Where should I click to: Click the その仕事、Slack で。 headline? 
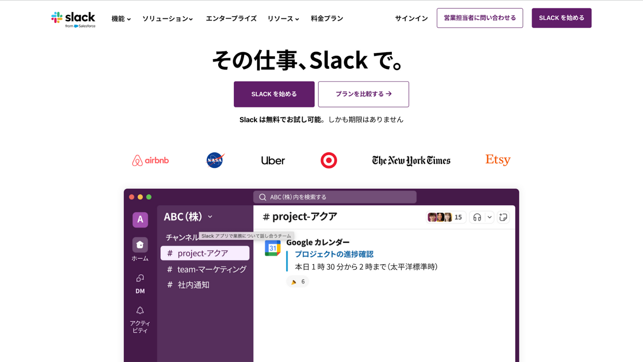tap(307, 61)
